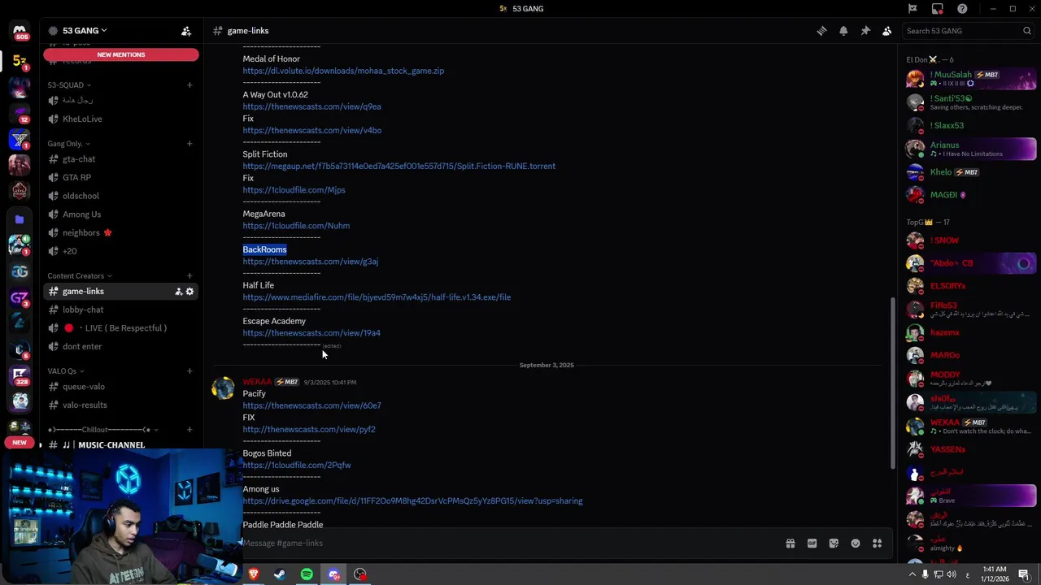Open Medal of Honor download link
Screen dimensions: 1041x585
pos(343,71)
